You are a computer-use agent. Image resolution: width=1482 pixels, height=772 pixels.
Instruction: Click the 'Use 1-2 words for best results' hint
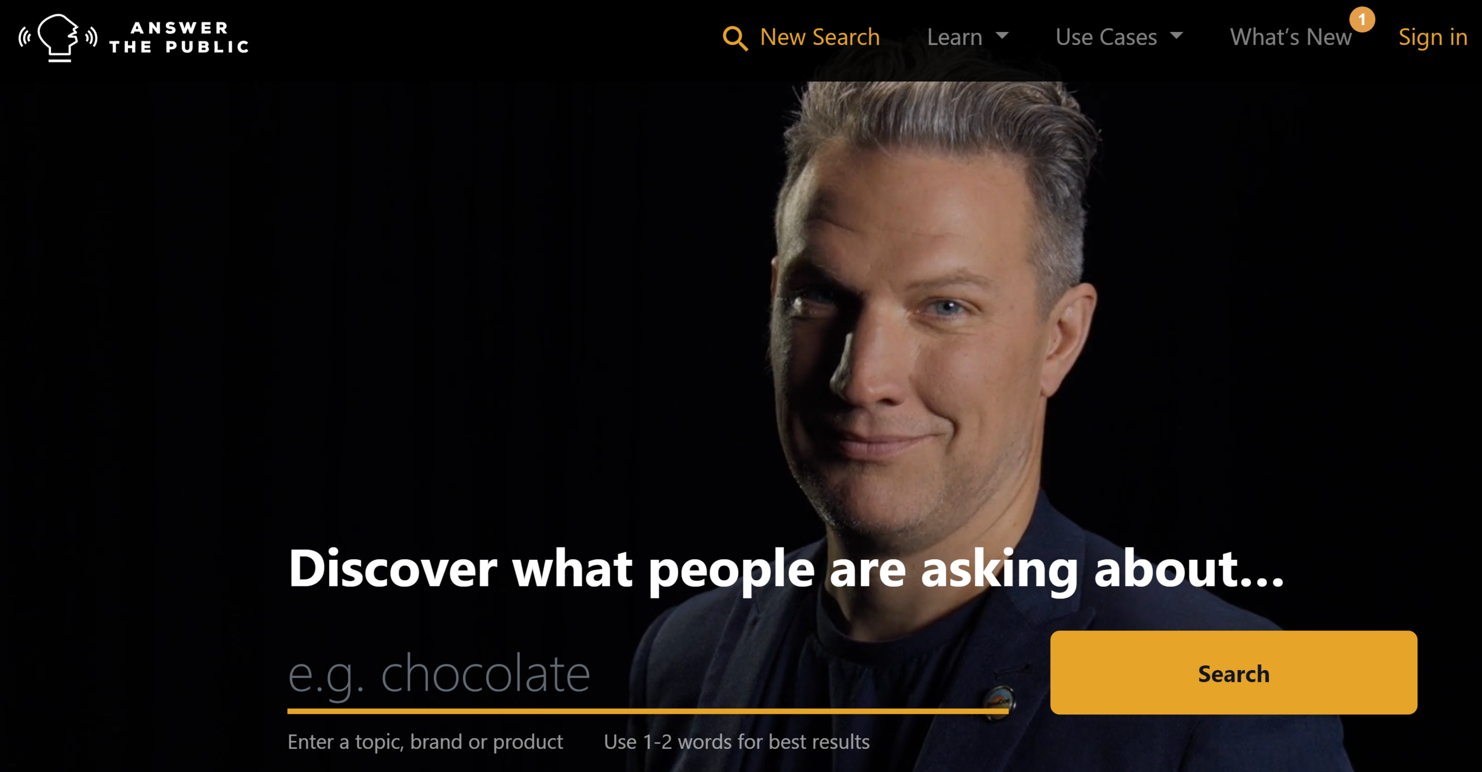pyautogui.click(x=736, y=742)
